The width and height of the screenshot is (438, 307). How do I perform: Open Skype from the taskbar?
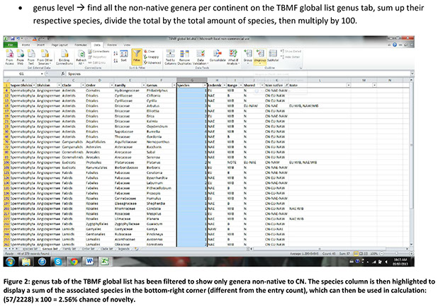tap(58, 262)
